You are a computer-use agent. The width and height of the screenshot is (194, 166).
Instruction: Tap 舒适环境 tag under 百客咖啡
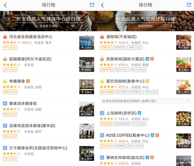tap(106, 70)
